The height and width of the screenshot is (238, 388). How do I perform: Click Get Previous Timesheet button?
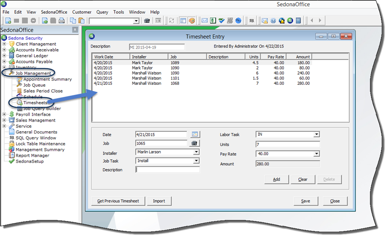tap(118, 201)
